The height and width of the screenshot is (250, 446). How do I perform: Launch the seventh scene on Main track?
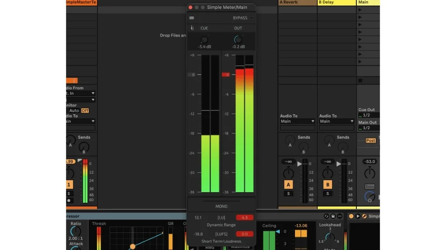(x=360, y=54)
